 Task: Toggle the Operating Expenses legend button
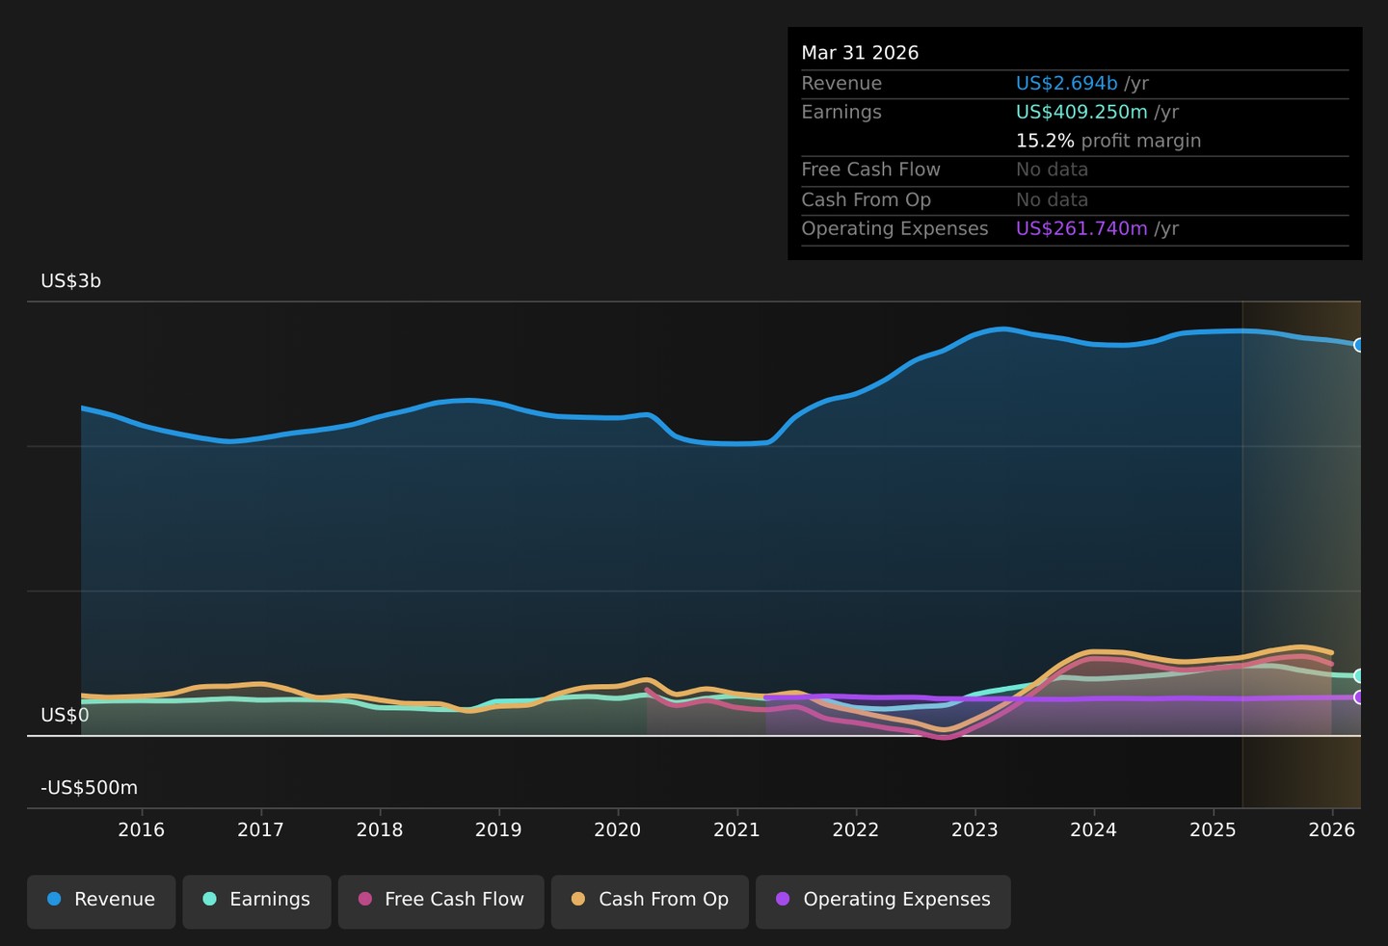pos(883,902)
